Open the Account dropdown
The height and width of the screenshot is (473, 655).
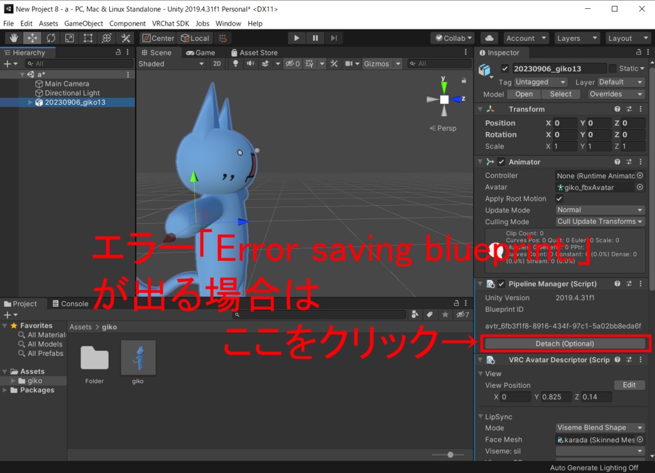tap(526, 38)
